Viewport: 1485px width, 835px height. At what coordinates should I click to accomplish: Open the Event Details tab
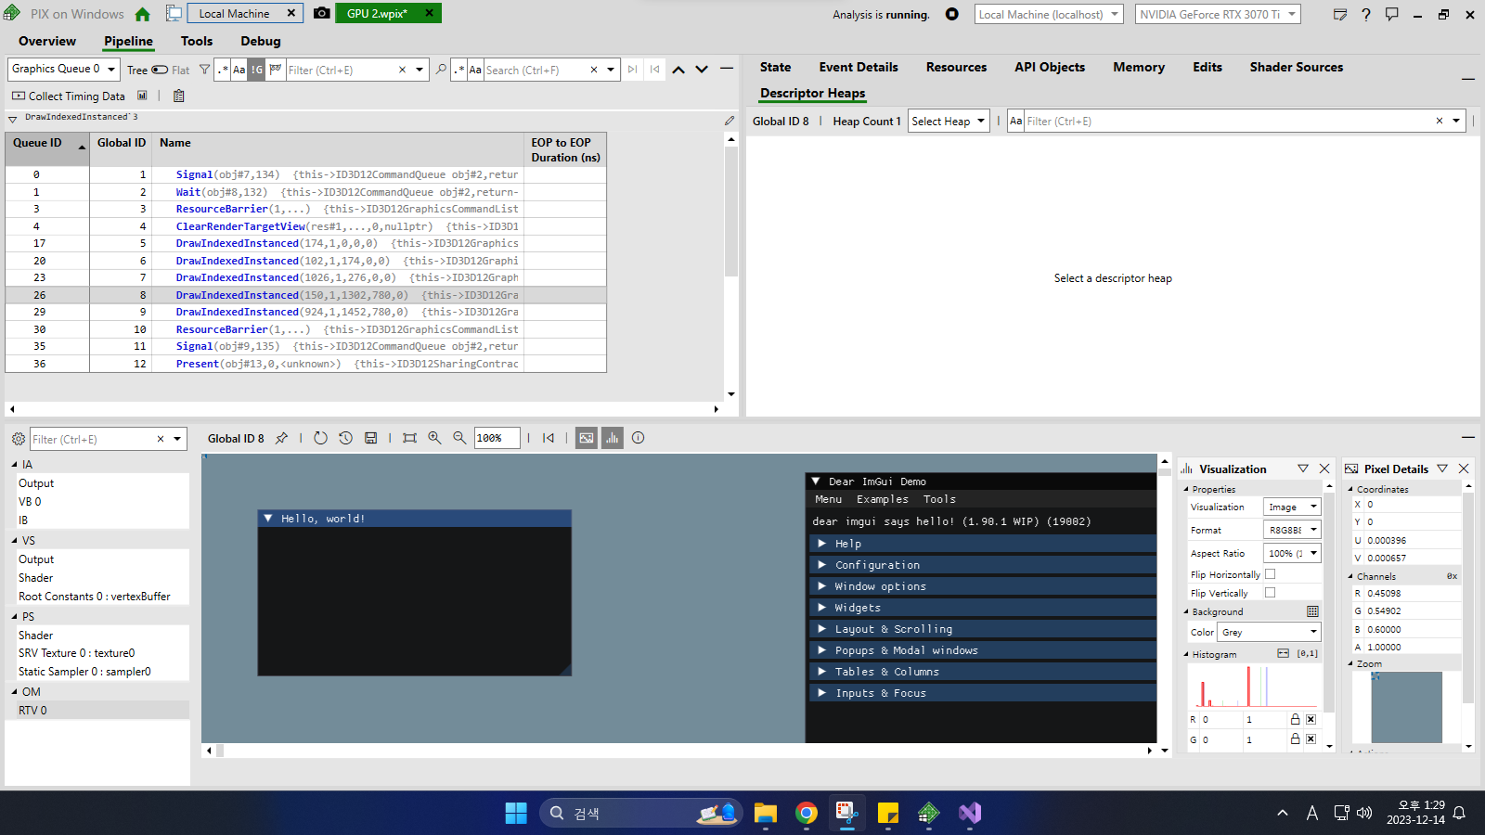(859, 67)
